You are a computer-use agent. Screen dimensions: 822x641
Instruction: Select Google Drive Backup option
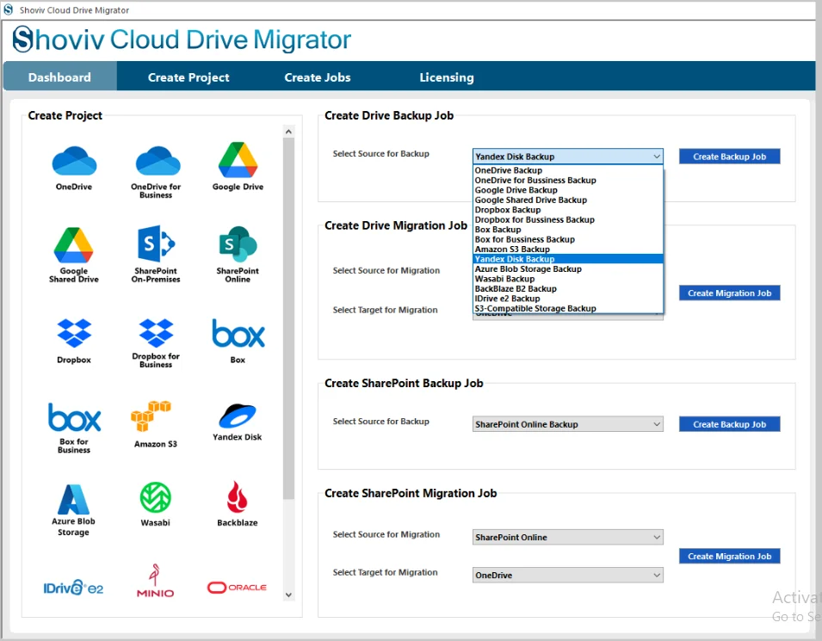568,190
